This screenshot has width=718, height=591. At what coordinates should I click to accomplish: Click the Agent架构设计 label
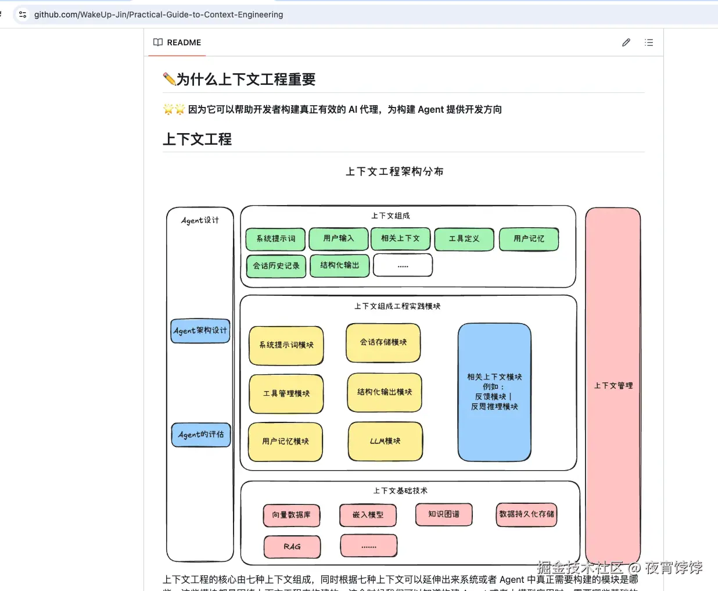click(200, 331)
